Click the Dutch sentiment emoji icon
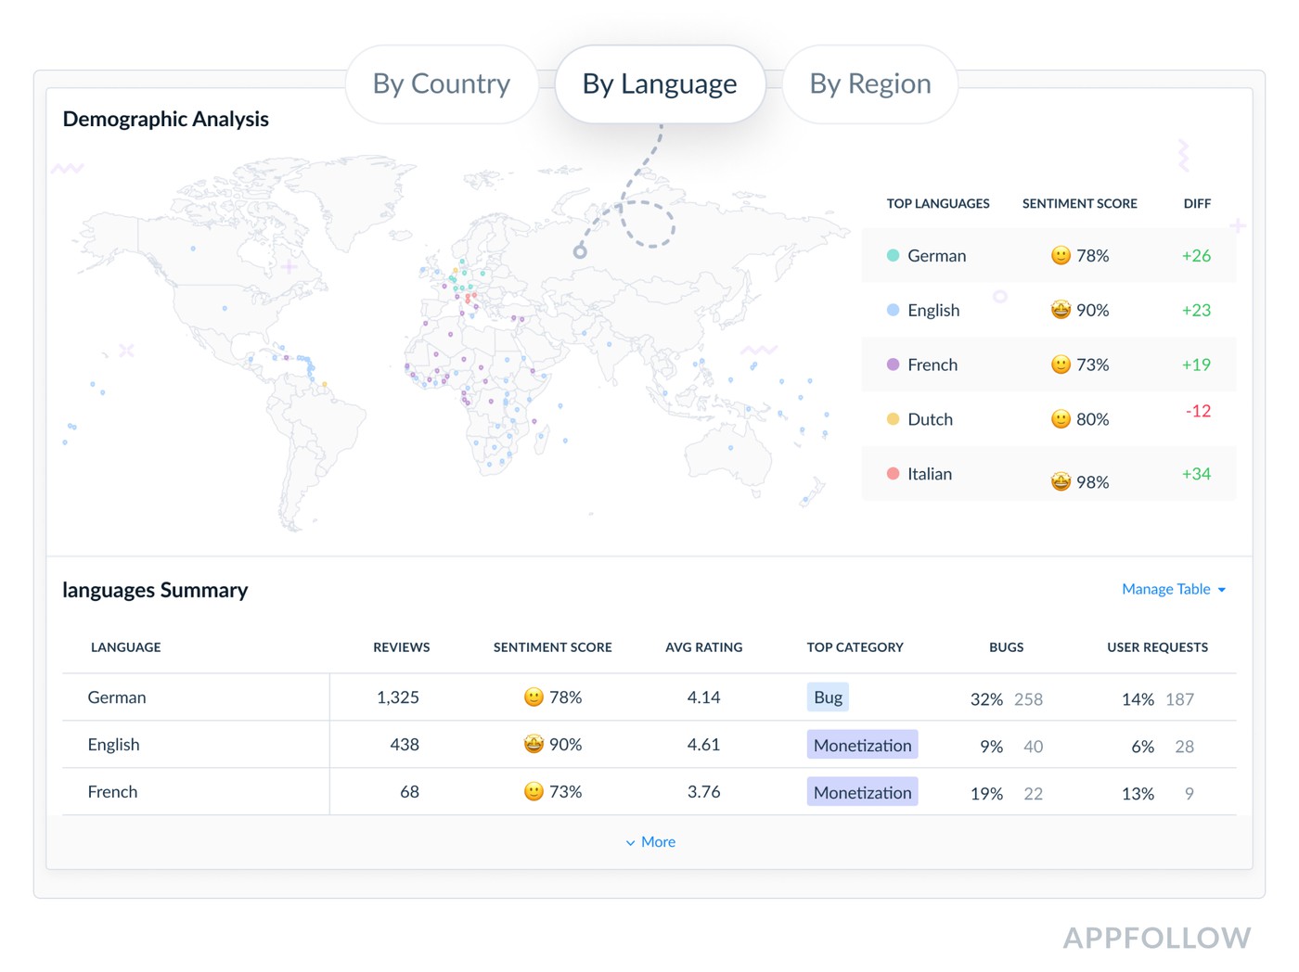The height and width of the screenshot is (972, 1299). (1061, 419)
